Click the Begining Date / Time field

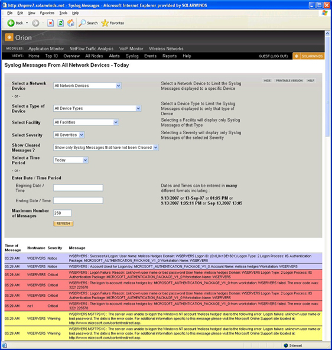(x=78, y=188)
